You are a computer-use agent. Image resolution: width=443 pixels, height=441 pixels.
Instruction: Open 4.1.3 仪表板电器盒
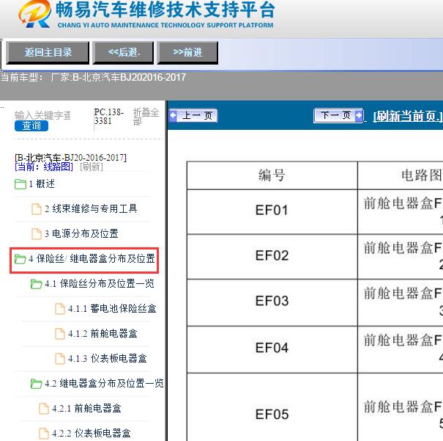tap(108, 359)
